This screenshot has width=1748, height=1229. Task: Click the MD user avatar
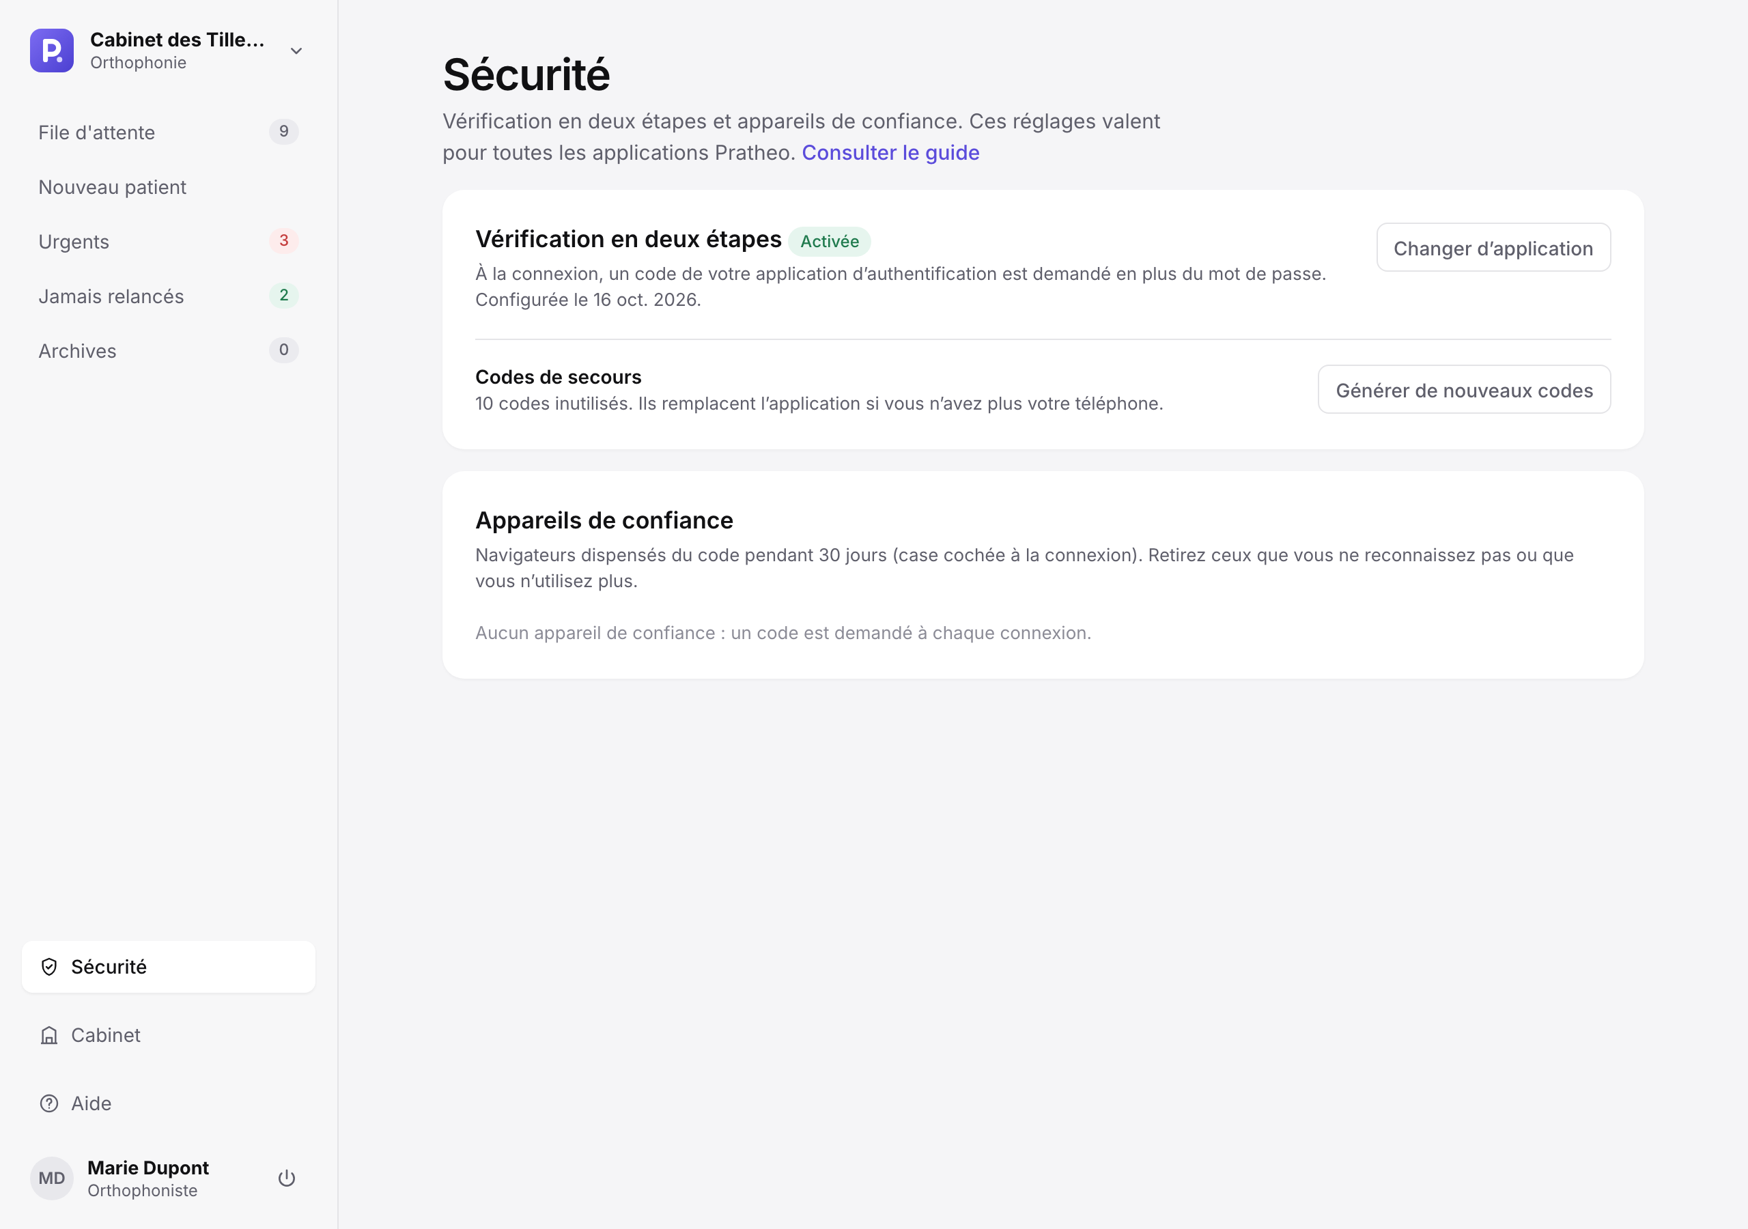(52, 1178)
